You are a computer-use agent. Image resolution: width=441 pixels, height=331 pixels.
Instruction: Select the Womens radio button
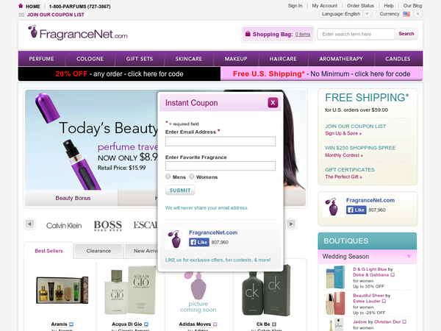[192, 177]
